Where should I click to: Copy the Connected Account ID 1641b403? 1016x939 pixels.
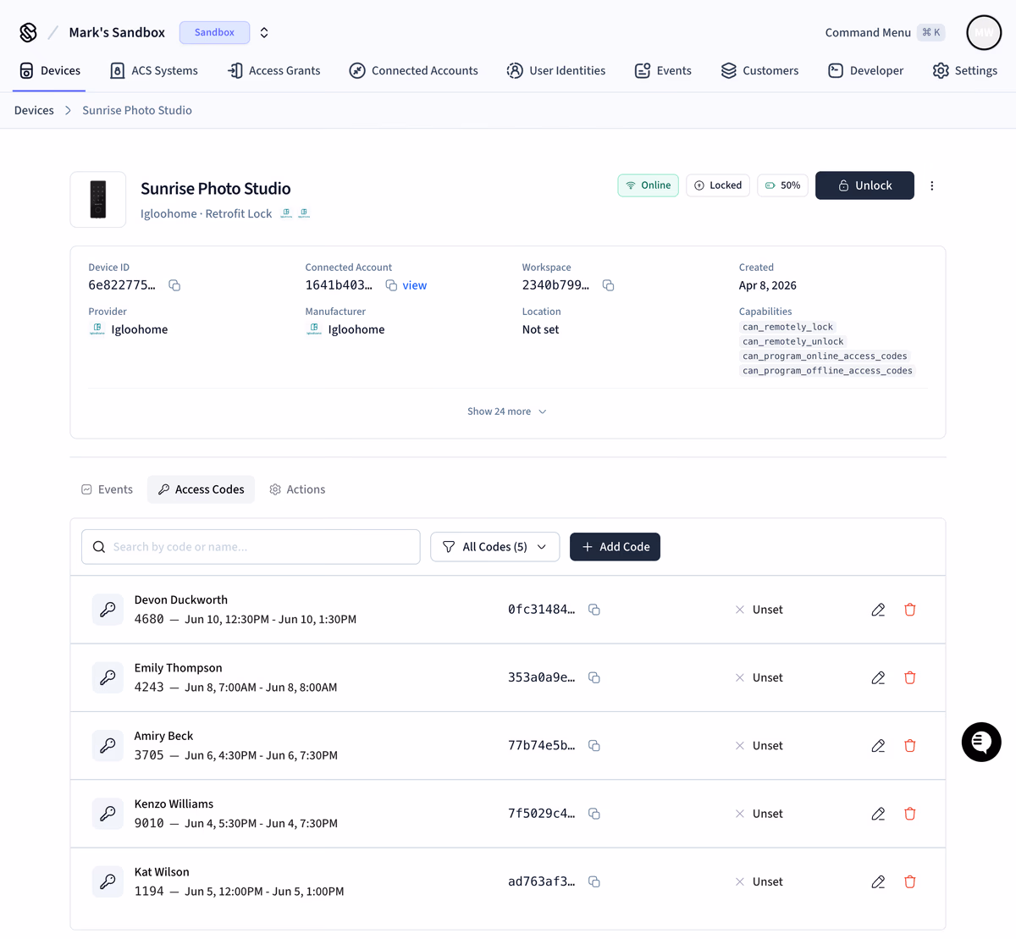click(391, 285)
